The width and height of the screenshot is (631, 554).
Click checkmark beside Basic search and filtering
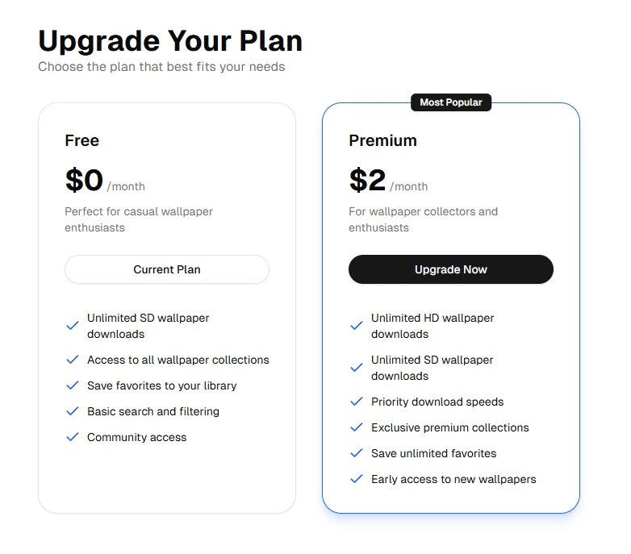point(72,411)
